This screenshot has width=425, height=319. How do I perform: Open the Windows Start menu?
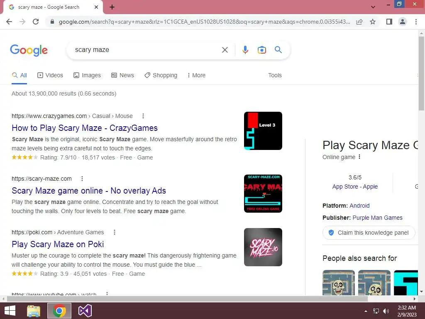pos(10,311)
